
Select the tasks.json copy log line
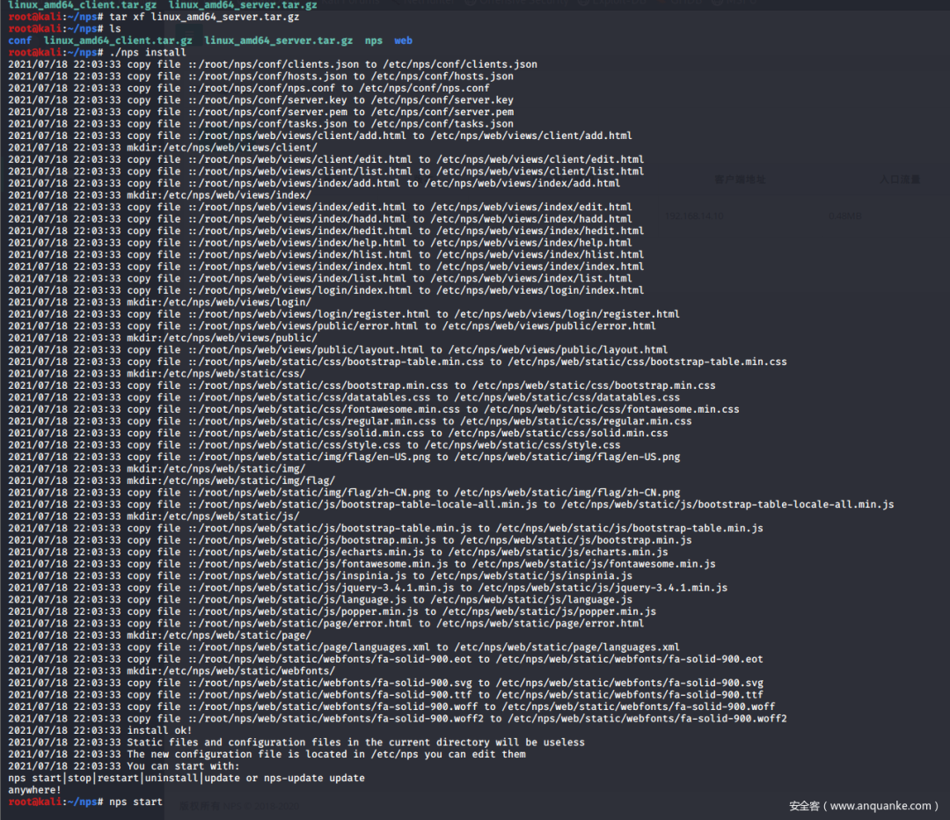[x=260, y=124]
